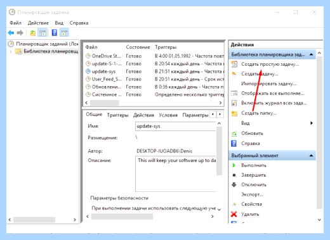The width and height of the screenshot is (330, 240).
Task: Click the blue Справка help icon in the actions pane
Action: click(x=234, y=143)
